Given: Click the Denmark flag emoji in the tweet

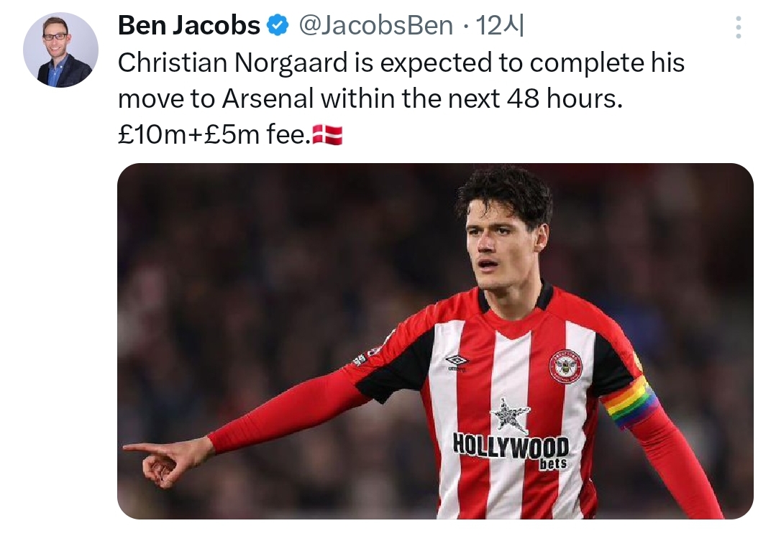Looking at the screenshot, I should pyautogui.click(x=328, y=134).
